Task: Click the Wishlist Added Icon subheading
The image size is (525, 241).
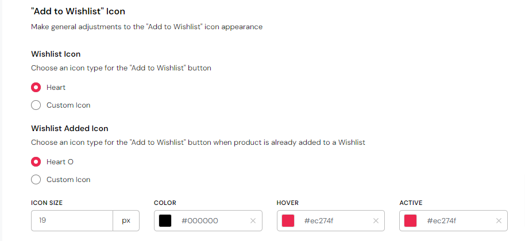Action: (70, 128)
